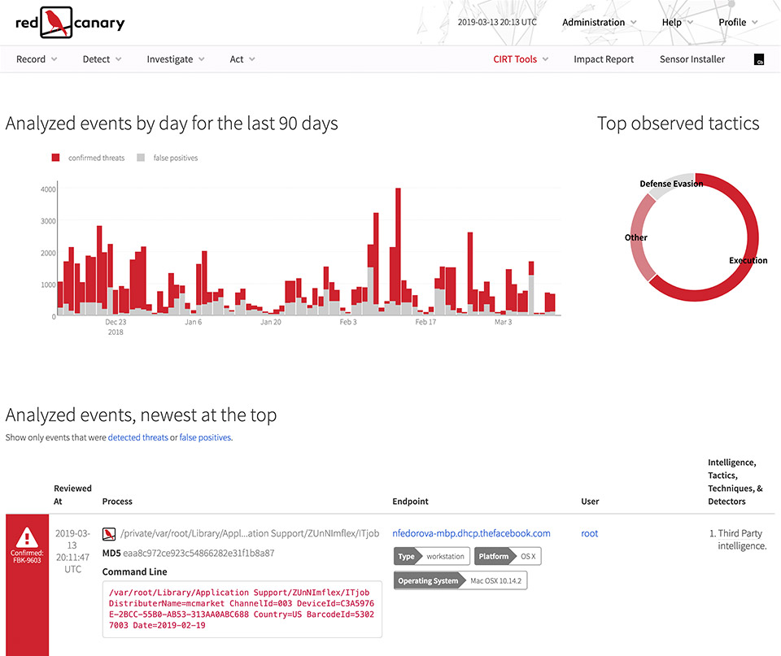Click the Red Canary logo
The image size is (781, 656).
click(x=70, y=22)
